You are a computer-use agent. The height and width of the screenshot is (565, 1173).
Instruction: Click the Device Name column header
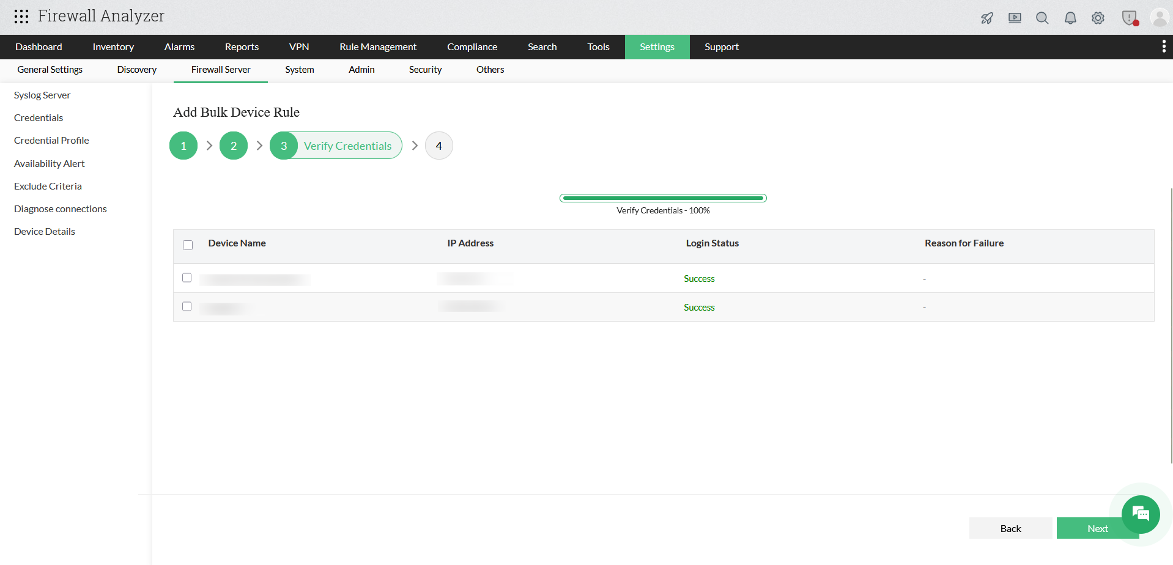tap(237, 243)
